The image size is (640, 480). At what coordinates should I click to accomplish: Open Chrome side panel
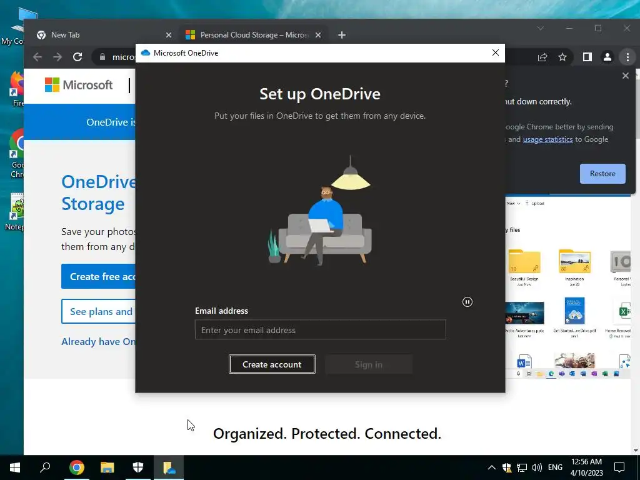point(587,57)
